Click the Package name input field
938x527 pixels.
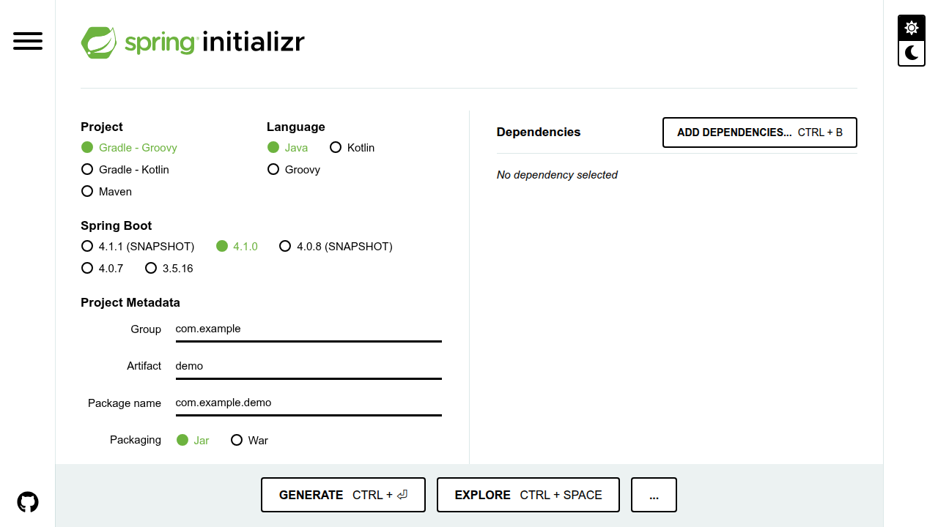click(309, 403)
